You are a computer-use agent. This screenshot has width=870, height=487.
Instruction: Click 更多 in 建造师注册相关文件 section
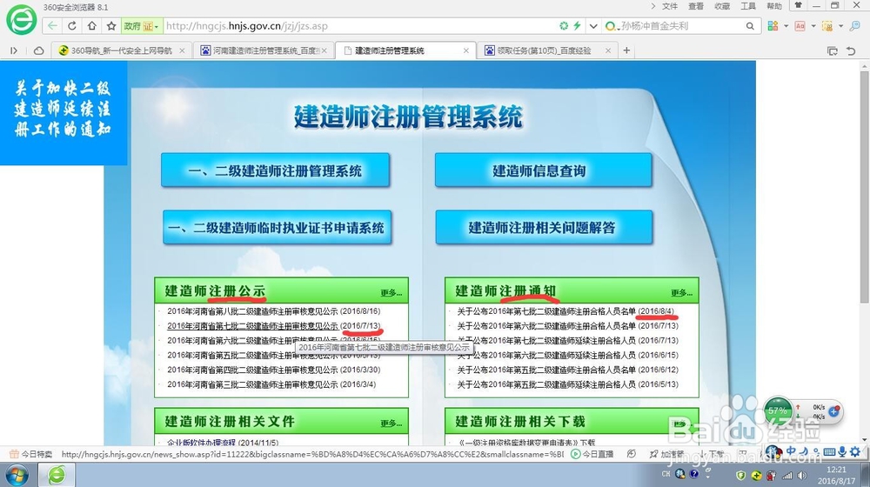[x=391, y=423]
